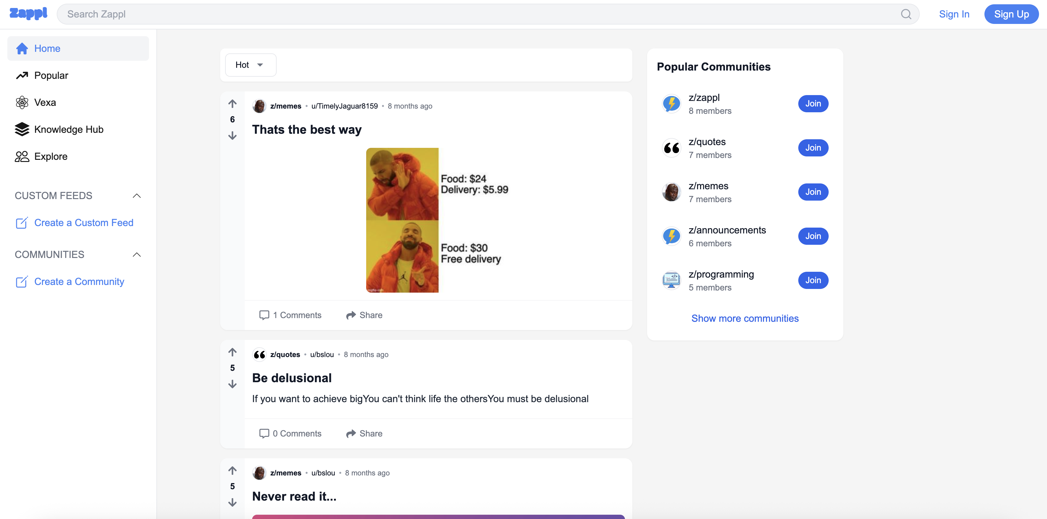
Task: Upvote the 'Never read it...' post
Action: (232, 471)
